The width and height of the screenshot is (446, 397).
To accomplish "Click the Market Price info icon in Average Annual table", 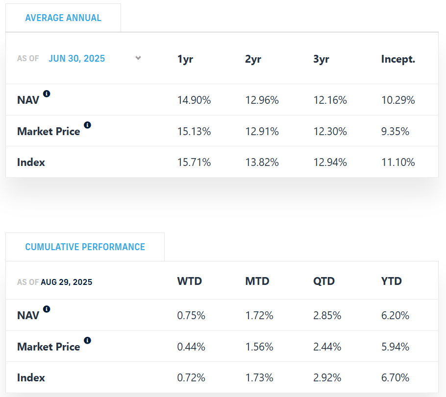I will pos(88,125).
